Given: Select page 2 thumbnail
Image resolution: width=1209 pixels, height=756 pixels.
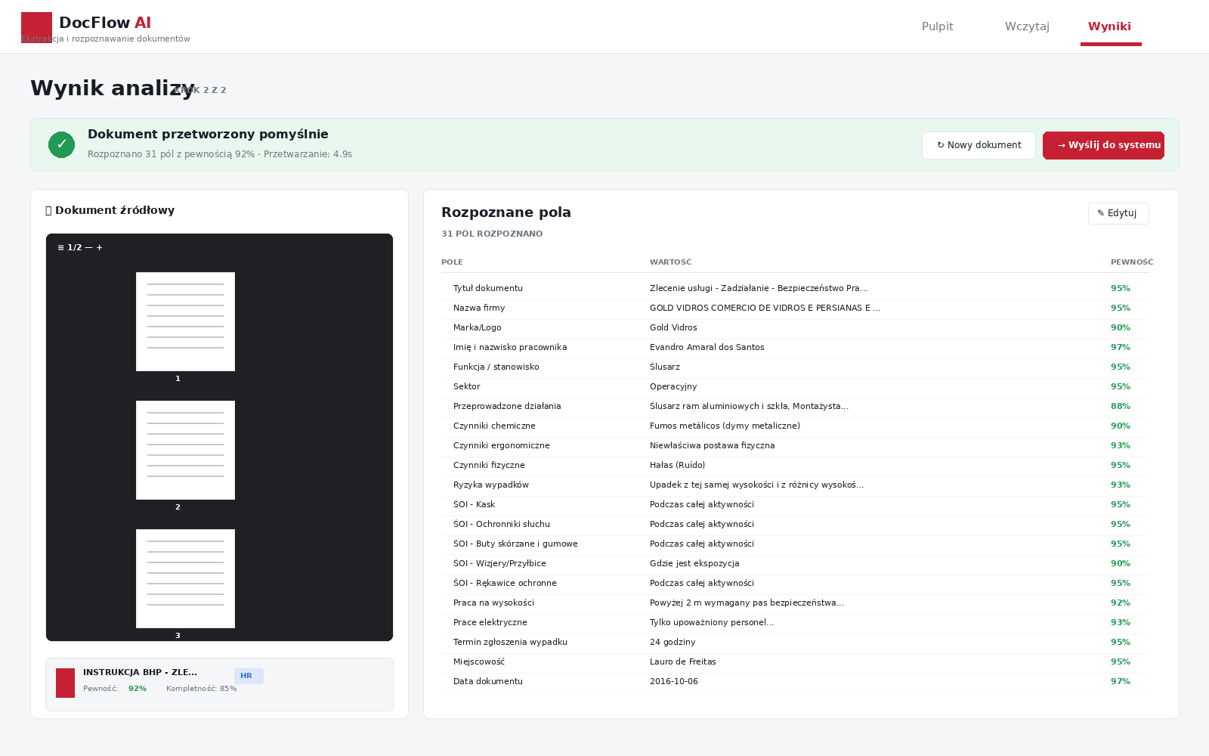Looking at the screenshot, I should [x=185, y=450].
